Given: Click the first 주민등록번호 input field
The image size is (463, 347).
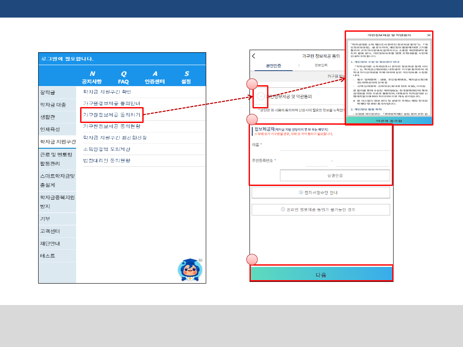Looking at the screenshot, I should click(316, 162).
